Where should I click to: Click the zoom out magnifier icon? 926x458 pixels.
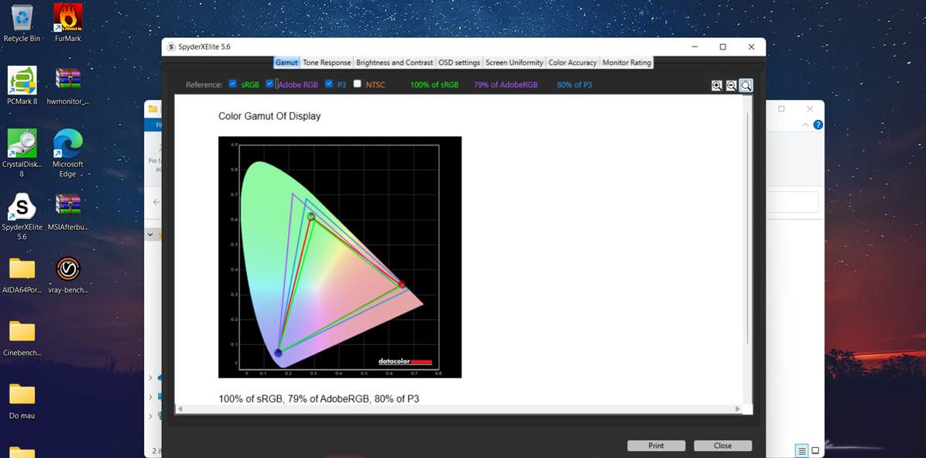731,86
